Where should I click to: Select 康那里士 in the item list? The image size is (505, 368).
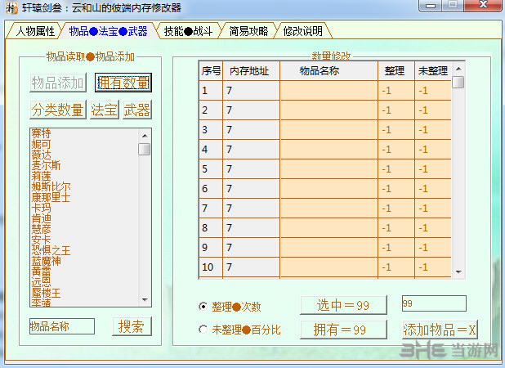pos(51,197)
